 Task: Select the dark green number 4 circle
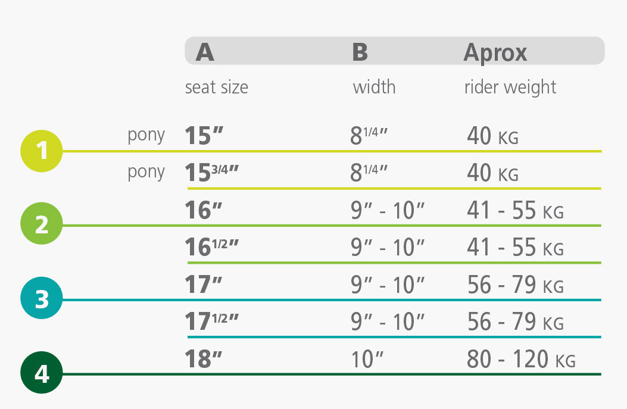click(x=42, y=373)
